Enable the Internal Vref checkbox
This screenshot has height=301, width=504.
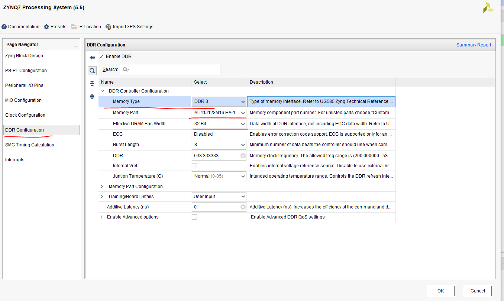(194, 166)
